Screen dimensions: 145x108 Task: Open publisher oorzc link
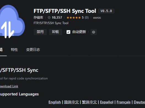tap(97, 18)
